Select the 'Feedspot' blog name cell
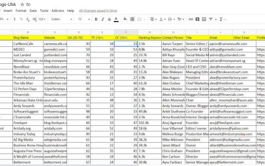 [28, 123]
